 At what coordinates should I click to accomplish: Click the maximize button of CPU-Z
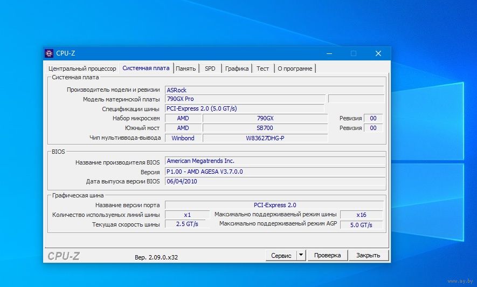pyautogui.click(x=354, y=53)
